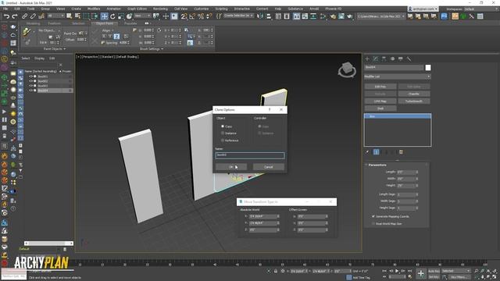The height and width of the screenshot is (281, 500).
Task: Open the Modify tab in command panel
Action: tap(376, 59)
